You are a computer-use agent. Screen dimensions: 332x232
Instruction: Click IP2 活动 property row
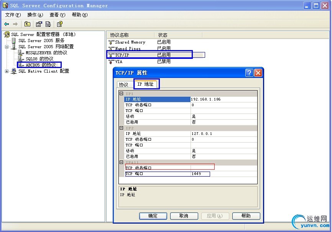click(x=191, y=151)
